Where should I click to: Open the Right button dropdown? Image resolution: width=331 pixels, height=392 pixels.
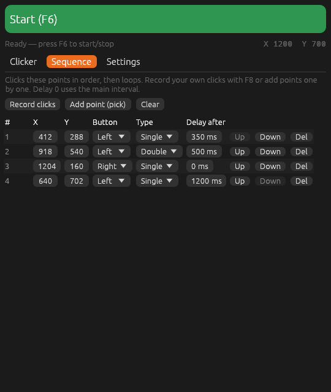coord(112,166)
